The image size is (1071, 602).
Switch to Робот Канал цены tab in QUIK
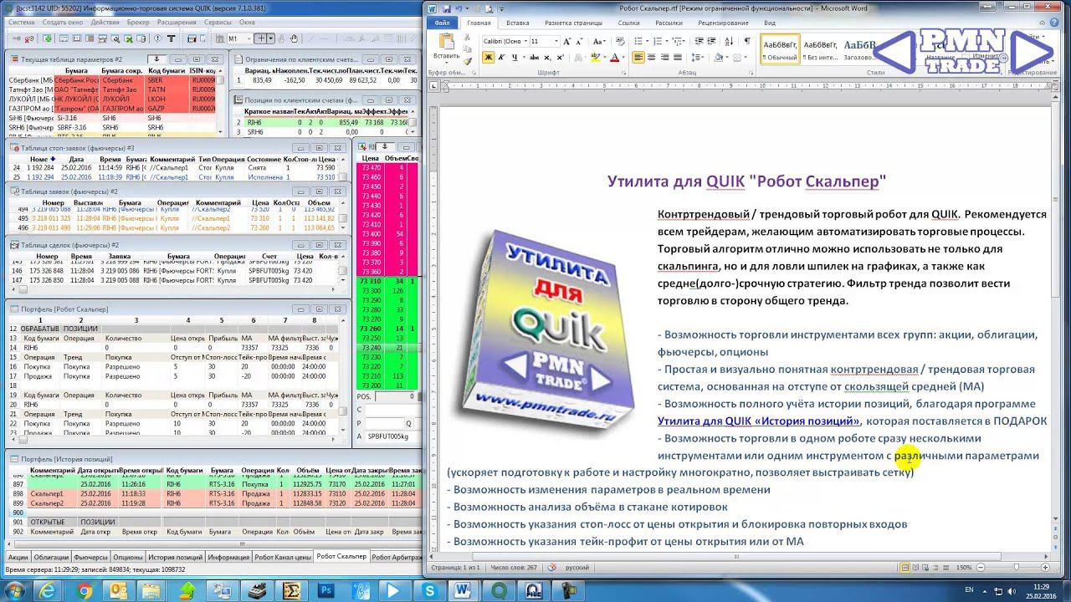pyautogui.click(x=283, y=557)
